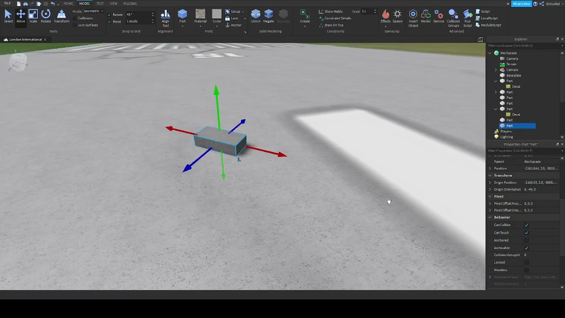Screen dimensions: 565x318
Task: Pick the Select tool
Action: pos(8,16)
